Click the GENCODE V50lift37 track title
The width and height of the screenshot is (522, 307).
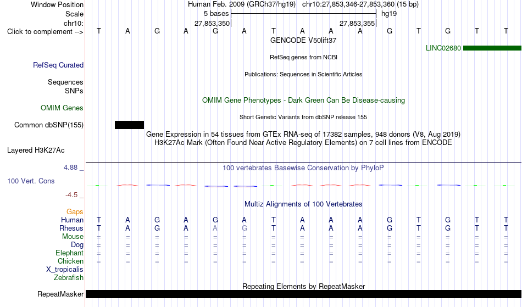coord(303,40)
